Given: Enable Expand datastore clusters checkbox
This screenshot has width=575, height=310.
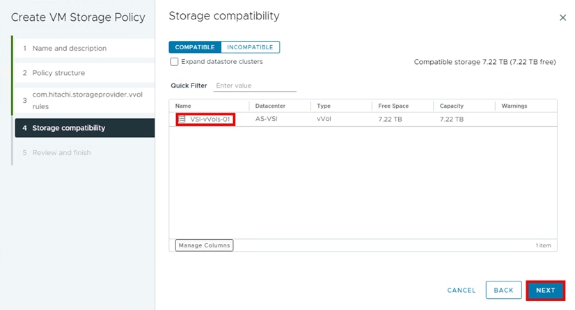Looking at the screenshot, I should tap(174, 62).
